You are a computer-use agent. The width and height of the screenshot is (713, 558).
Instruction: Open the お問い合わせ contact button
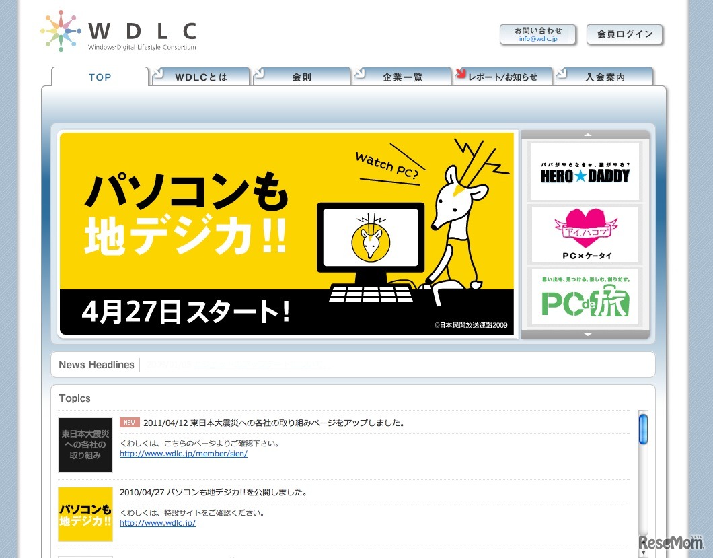[538, 34]
